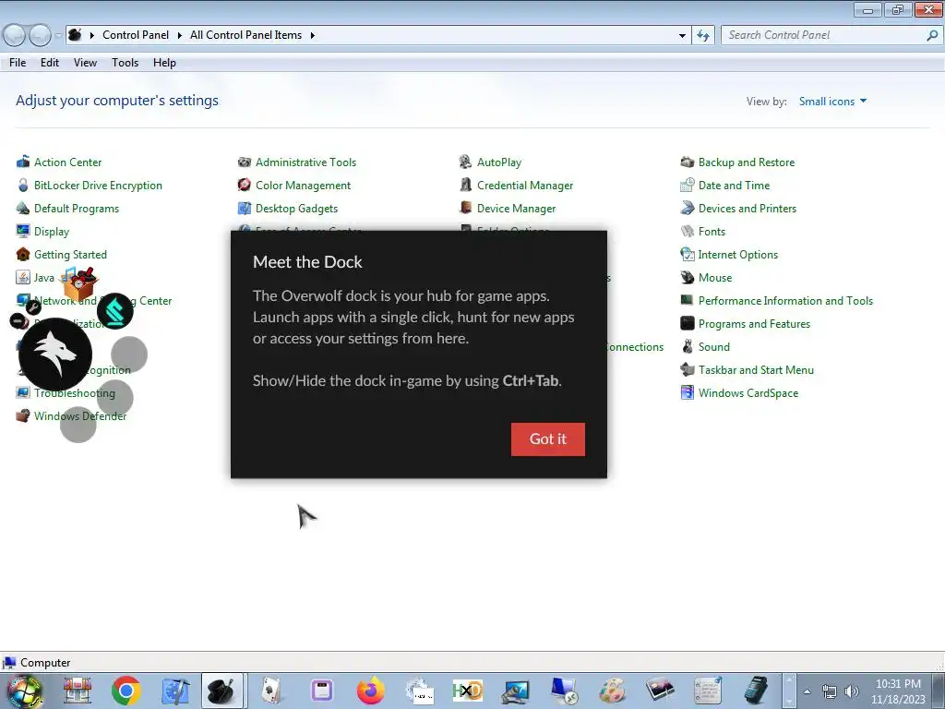Click the Desktop Gadgets icon

pos(245,208)
